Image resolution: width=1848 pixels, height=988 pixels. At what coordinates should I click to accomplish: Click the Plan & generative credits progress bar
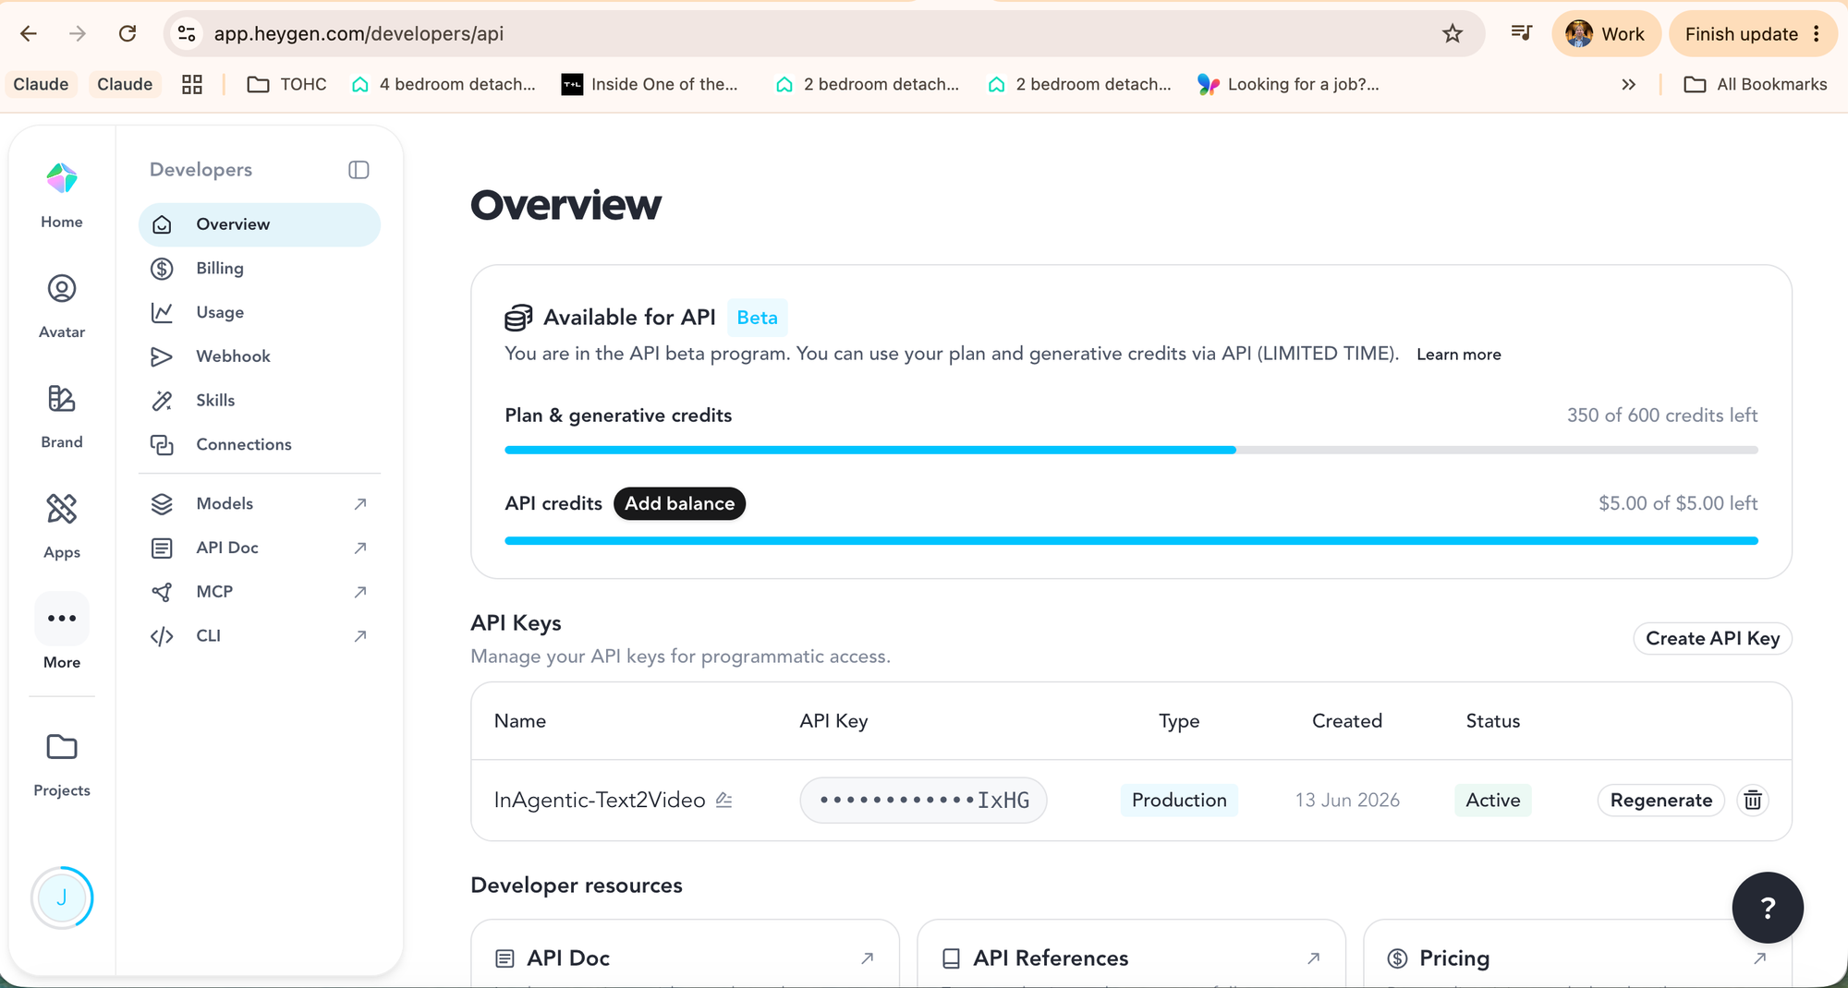point(1131,450)
